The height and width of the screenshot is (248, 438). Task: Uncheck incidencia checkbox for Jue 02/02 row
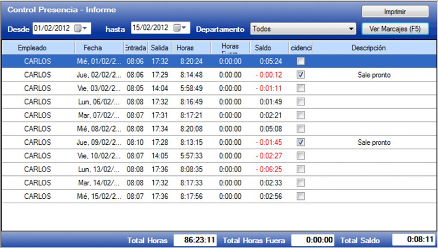coord(301,75)
